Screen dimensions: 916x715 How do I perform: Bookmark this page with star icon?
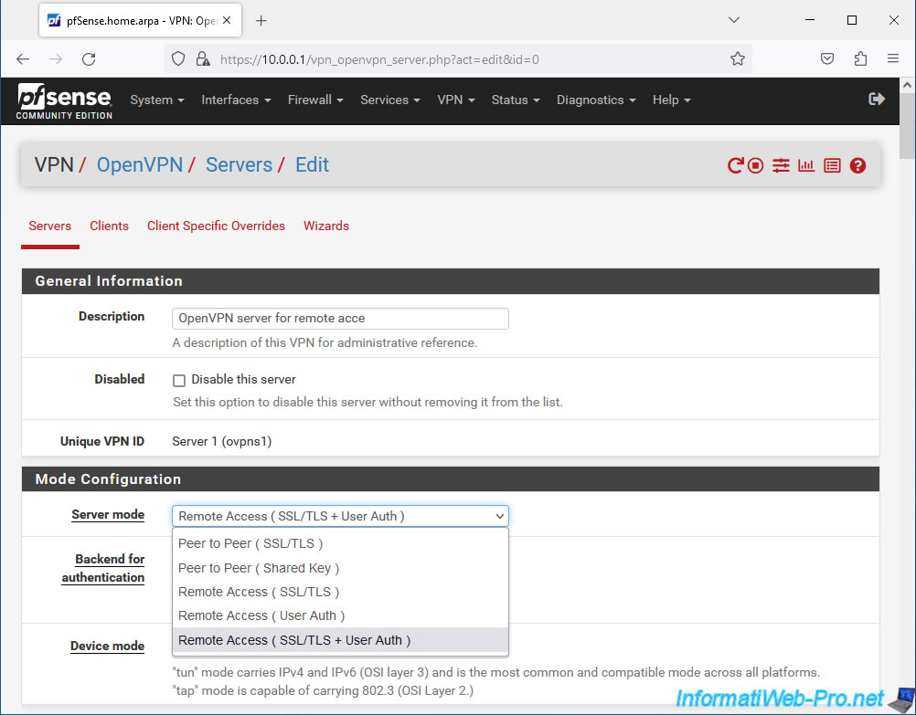(737, 59)
